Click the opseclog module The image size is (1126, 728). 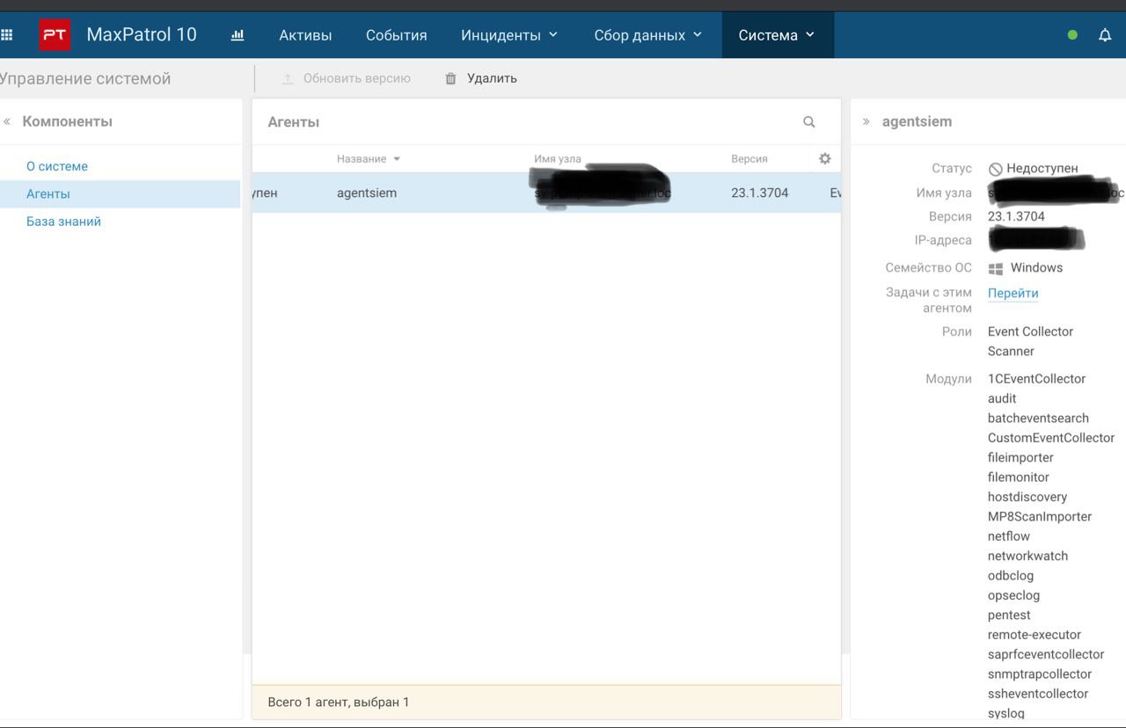(x=1013, y=595)
